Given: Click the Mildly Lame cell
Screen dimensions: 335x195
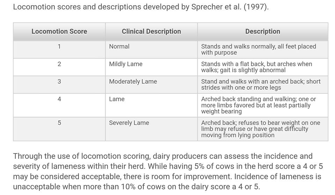Looking at the screenshot, I should click(151, 67).
